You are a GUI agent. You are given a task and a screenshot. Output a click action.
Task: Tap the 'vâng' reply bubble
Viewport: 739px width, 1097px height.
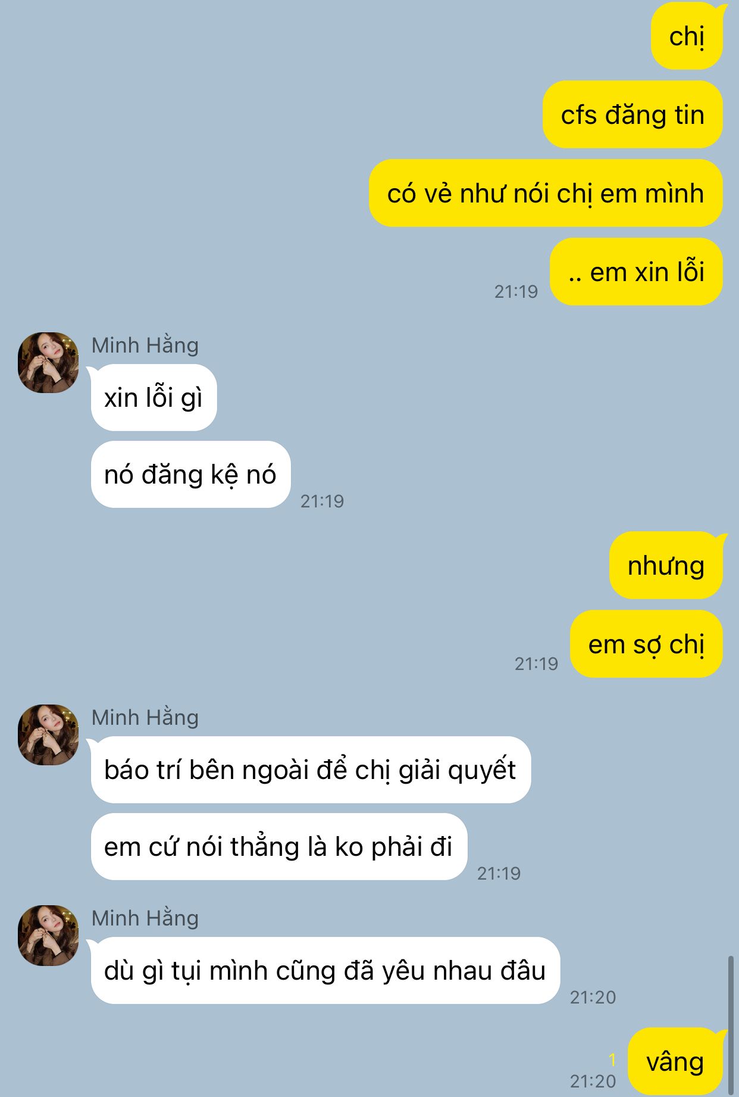(x=676, y=1061)
